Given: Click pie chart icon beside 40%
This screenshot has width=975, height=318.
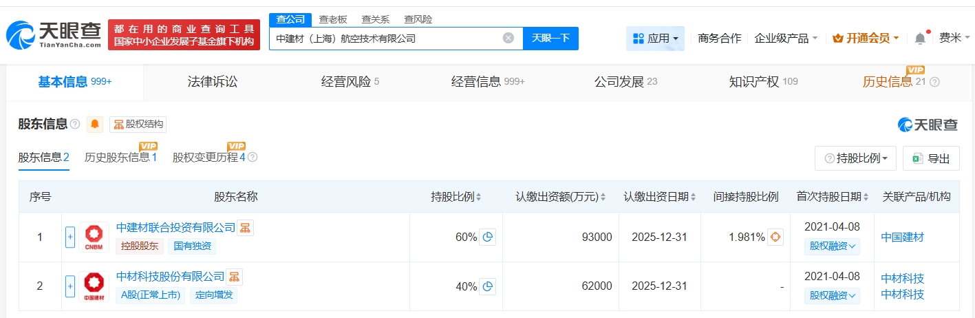Looking at the screenshot, I should [x=488, y=286].
